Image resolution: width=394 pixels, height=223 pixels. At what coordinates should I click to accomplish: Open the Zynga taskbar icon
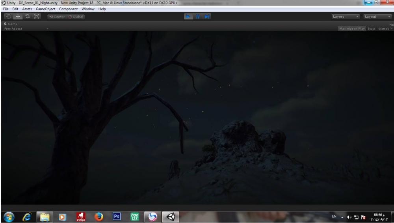(x=81, y=217)
